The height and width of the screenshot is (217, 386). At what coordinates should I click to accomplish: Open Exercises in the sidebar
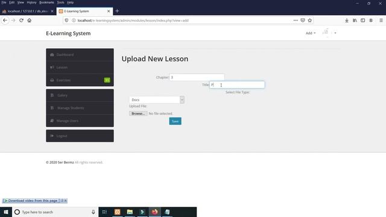pos(80,80)
